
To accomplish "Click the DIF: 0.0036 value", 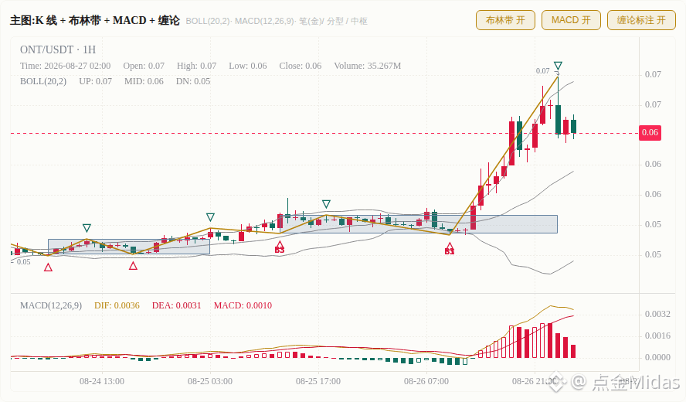I will click(x=117, y=305).
